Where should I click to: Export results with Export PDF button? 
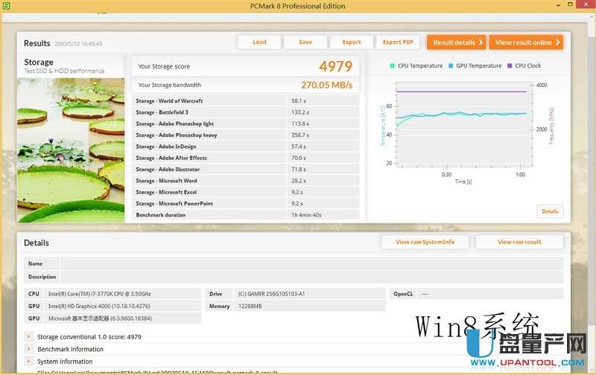398,42
